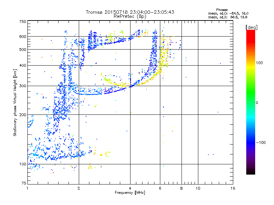Screen dimensions: 274x205
Task: Click the "Stationary phase Virtual Height [km]" axis label
Action: click(x=15, y=102)
